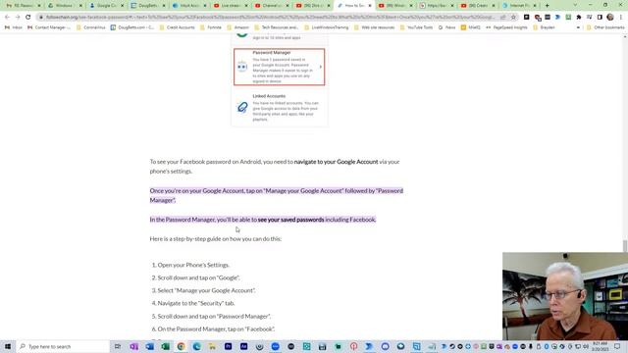Click text 'navigate to your Google Account'

click(336, 162)
